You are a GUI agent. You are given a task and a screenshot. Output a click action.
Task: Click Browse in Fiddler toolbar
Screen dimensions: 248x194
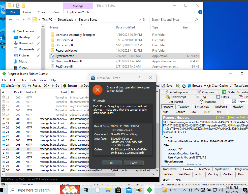click(x=195, y=86)
